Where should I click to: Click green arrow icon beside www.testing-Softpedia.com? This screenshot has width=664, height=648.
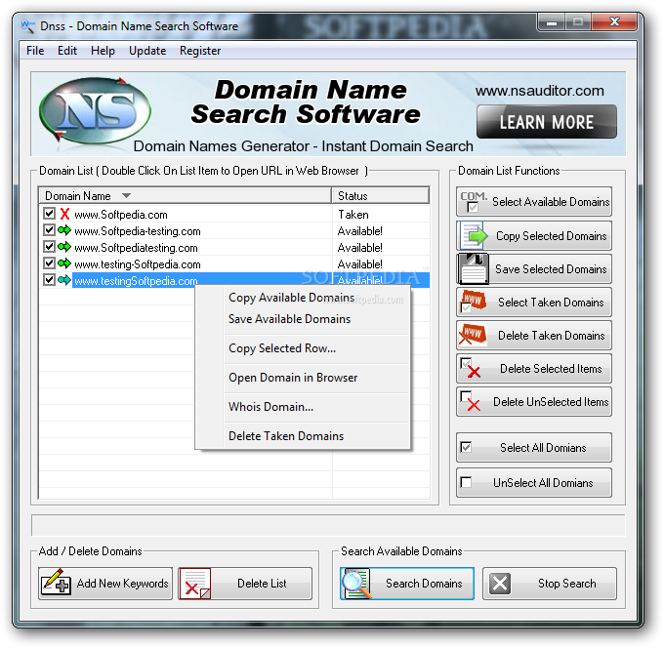point(64,263)
